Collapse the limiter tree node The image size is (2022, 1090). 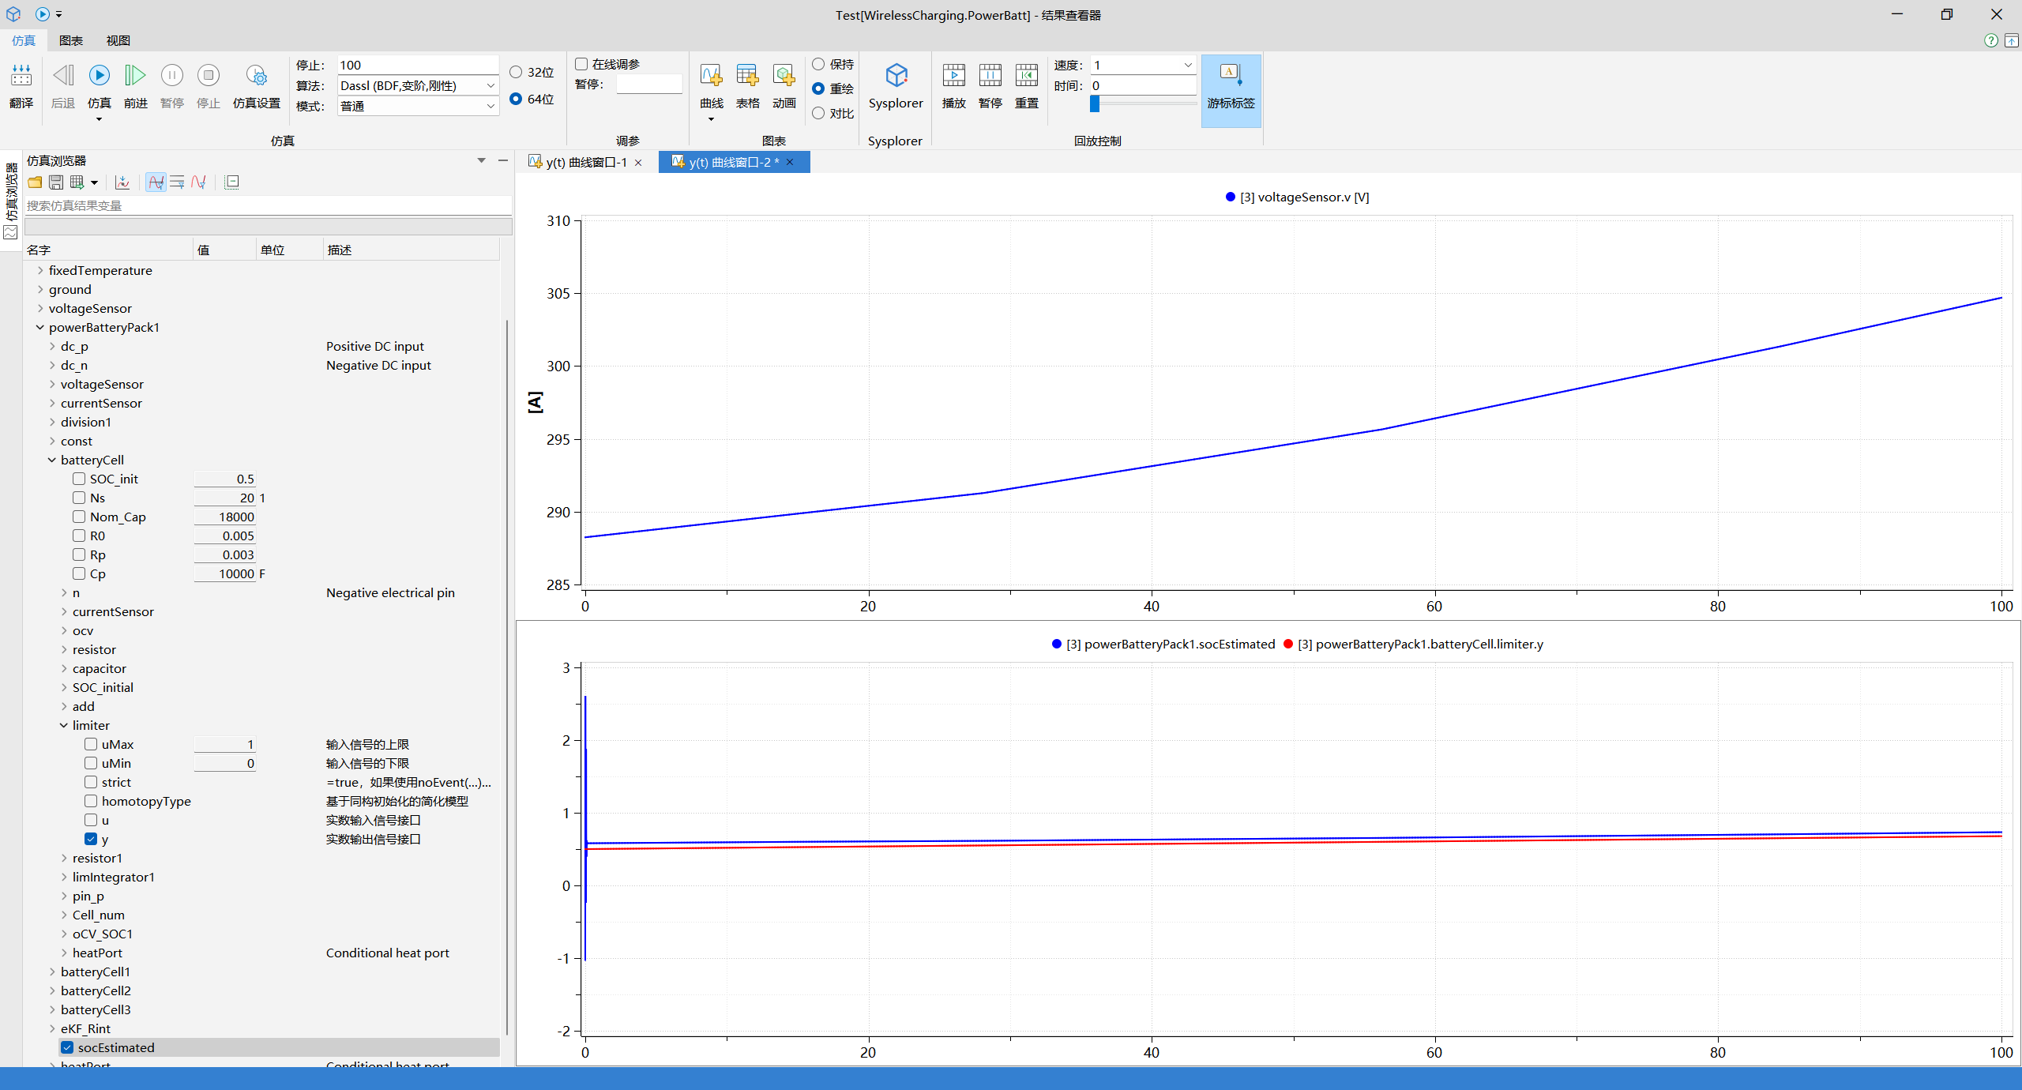[64, 725]
